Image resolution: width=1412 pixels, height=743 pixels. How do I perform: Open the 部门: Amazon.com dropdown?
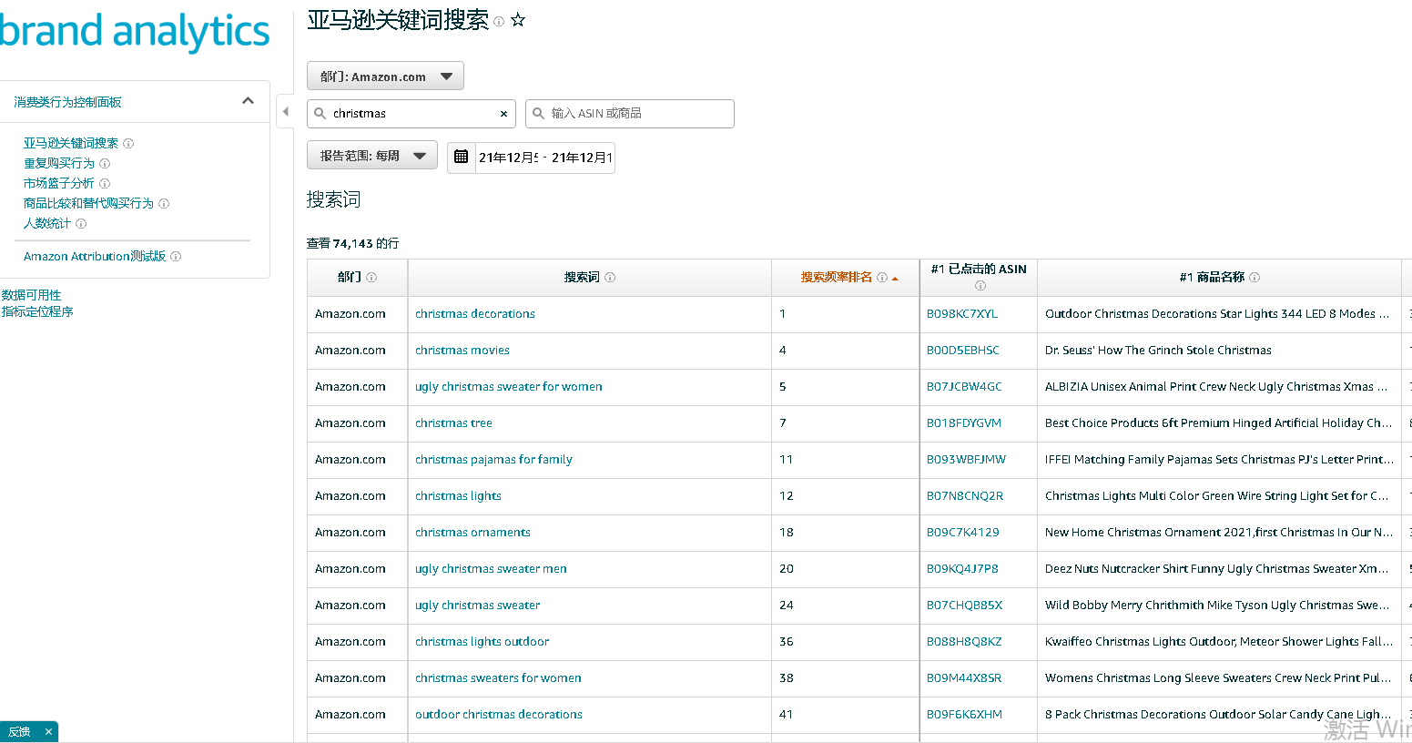(x=385, y=76)
